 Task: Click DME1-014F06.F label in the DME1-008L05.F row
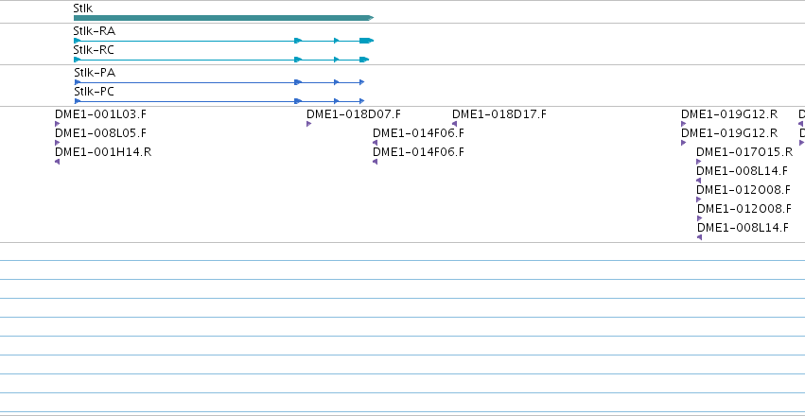418,133
